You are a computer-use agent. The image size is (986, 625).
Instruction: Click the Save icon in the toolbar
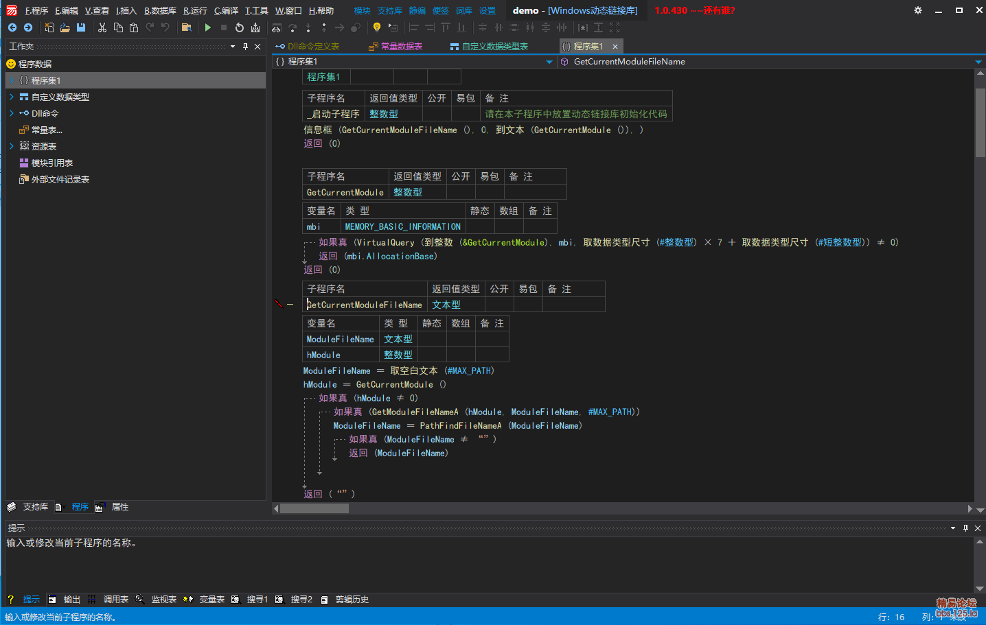(x=81, y=27)
